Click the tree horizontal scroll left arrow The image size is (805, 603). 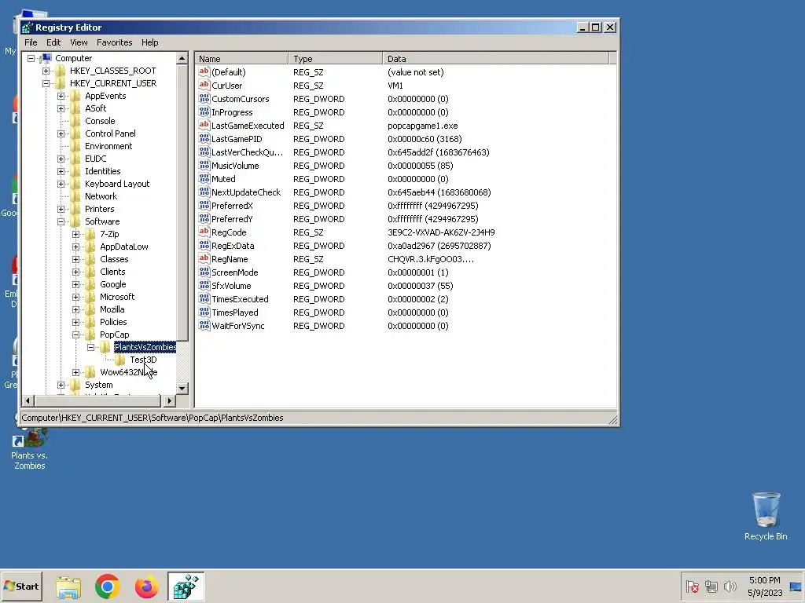click(28, 401)
